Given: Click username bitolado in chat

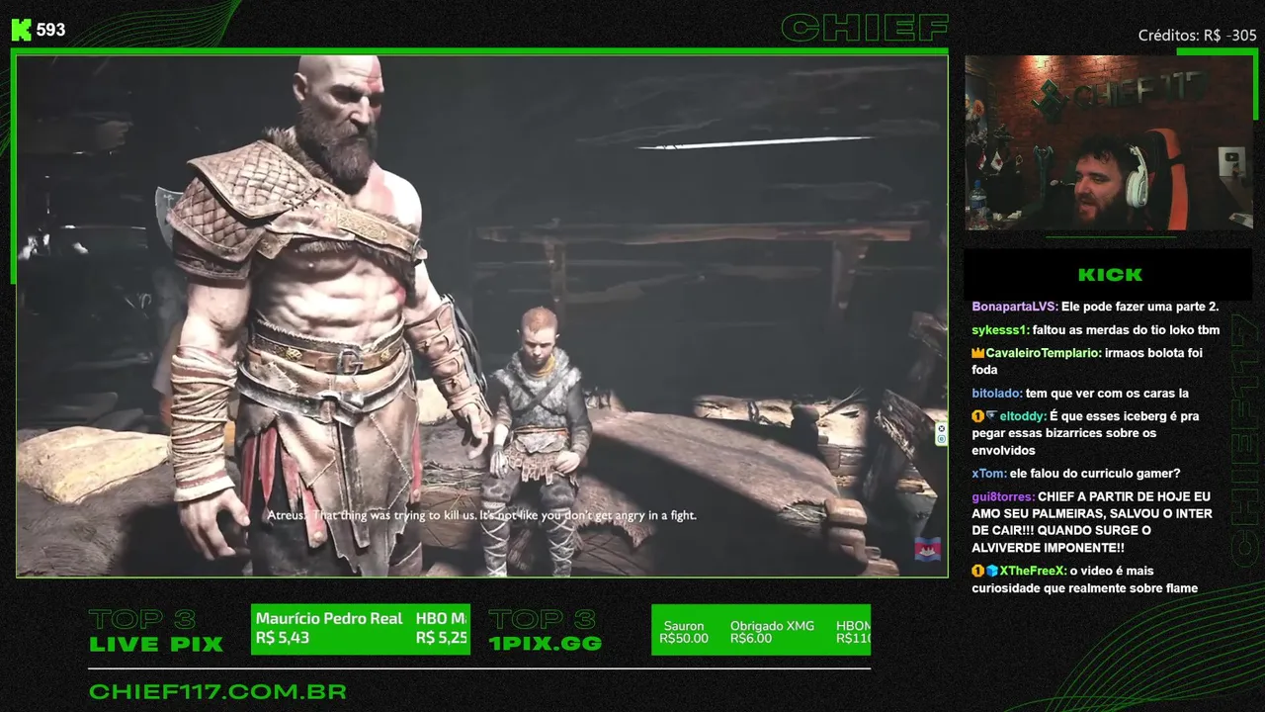Looking at the screenshot, I should tap(996, 394).
